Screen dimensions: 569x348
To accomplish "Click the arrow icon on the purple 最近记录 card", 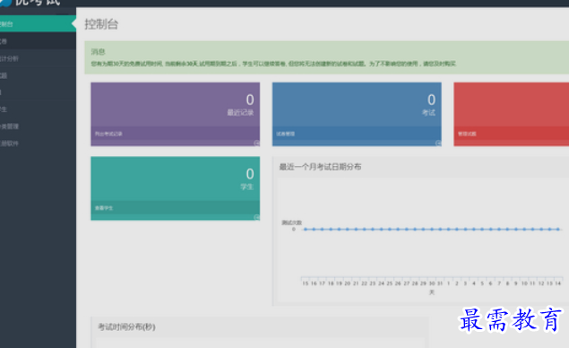I will click(256, 144).
